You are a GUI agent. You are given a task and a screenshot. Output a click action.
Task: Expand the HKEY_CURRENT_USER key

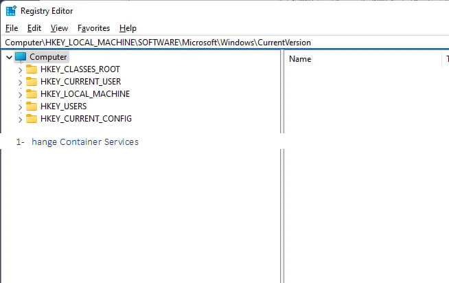coord(20,82)
